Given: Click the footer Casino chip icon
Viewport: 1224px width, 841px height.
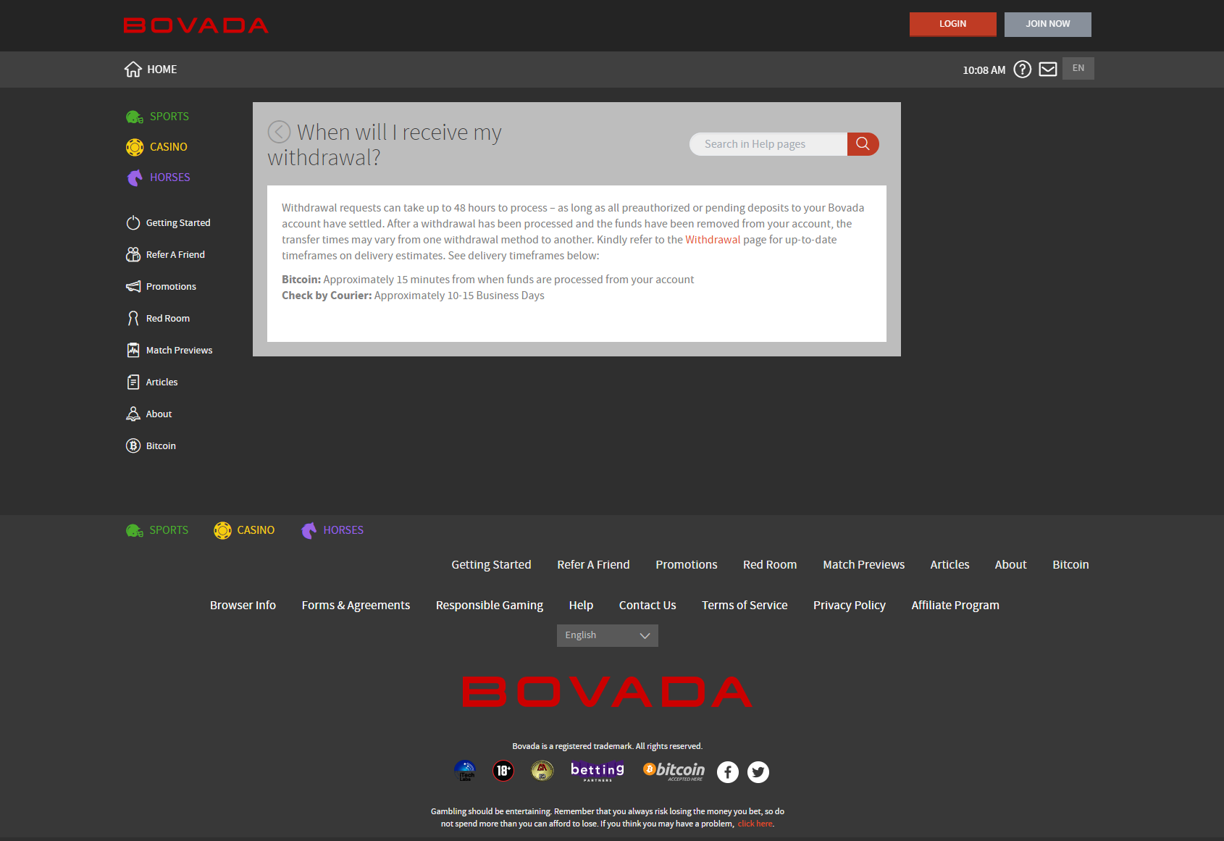Looking at the screenshot, I should tap(222, 530).
